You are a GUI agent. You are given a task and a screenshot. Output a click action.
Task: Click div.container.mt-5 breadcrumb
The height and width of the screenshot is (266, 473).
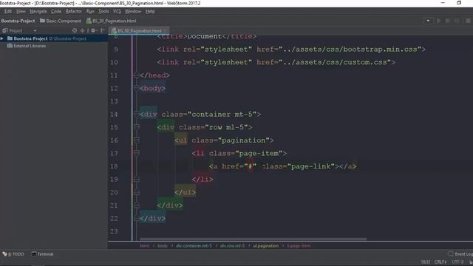click(194, 245)
